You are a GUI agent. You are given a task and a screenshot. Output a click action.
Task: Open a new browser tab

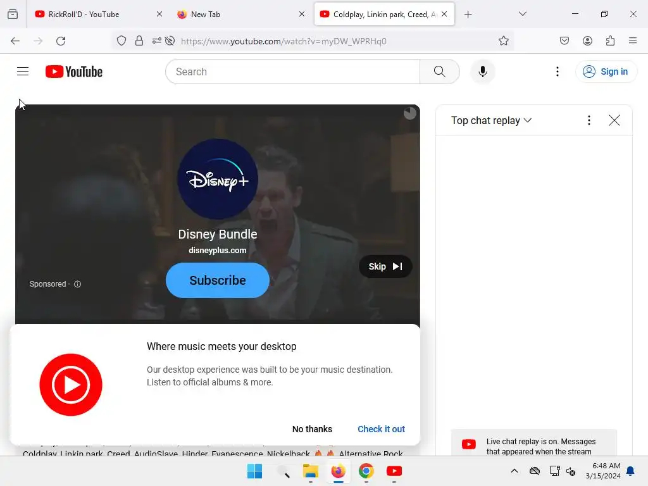468,15
